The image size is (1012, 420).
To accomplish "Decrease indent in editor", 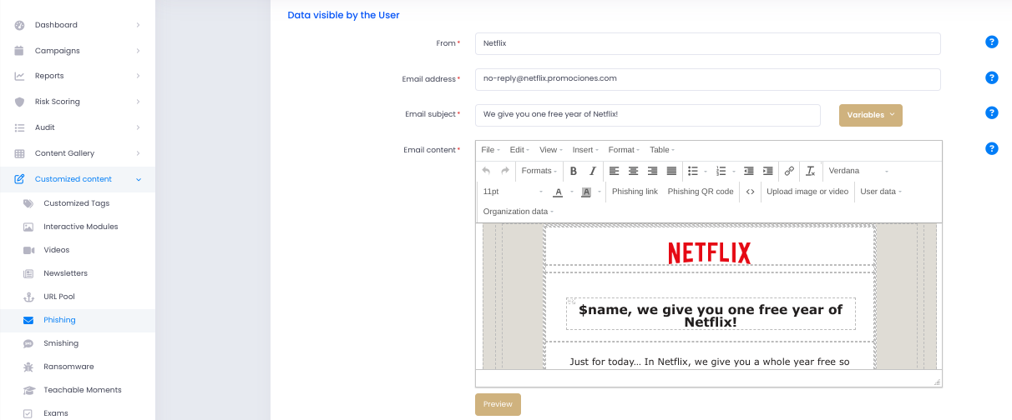I will (x=748, y=171).
